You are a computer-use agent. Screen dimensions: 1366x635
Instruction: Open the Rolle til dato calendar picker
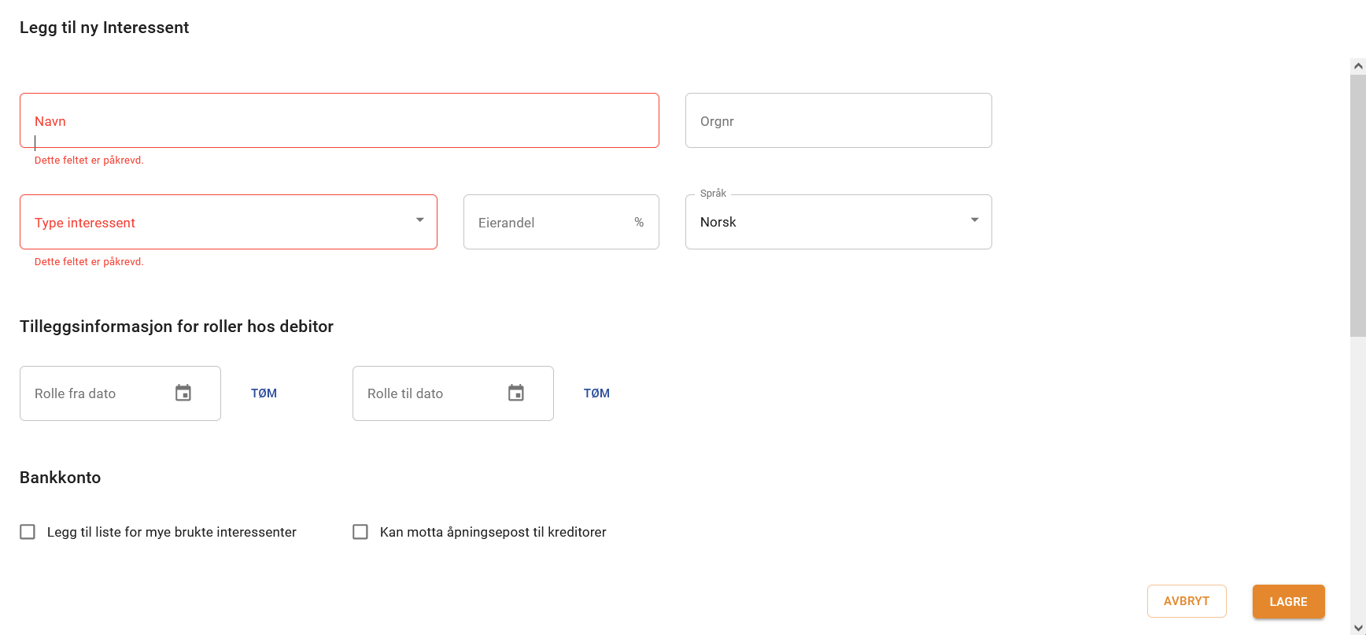(516, 393)
